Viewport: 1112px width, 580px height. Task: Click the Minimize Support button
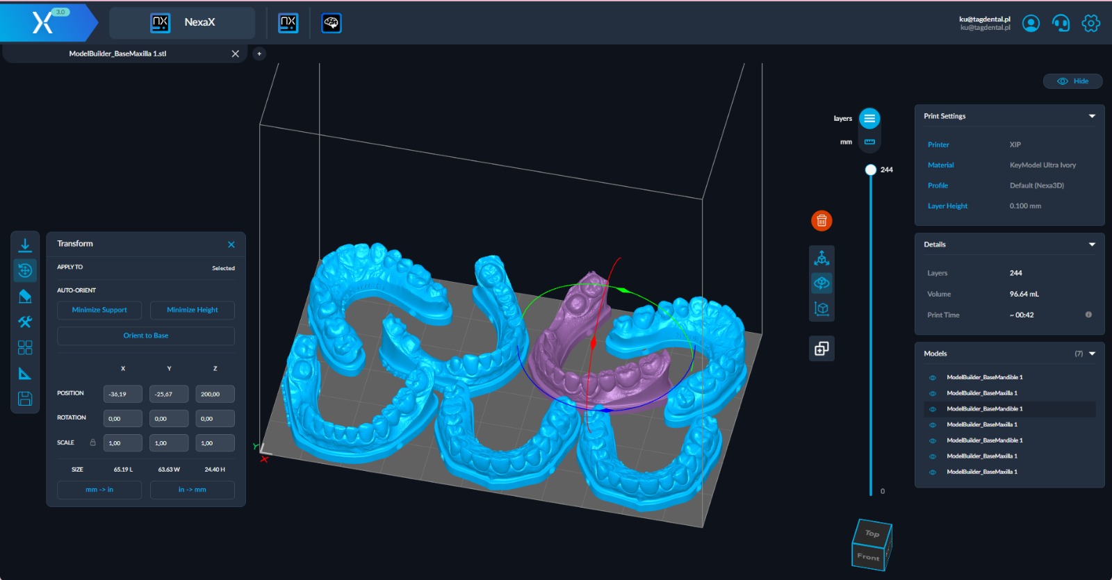(99, 310)
